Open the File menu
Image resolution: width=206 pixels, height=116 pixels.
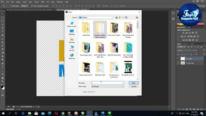7,2
